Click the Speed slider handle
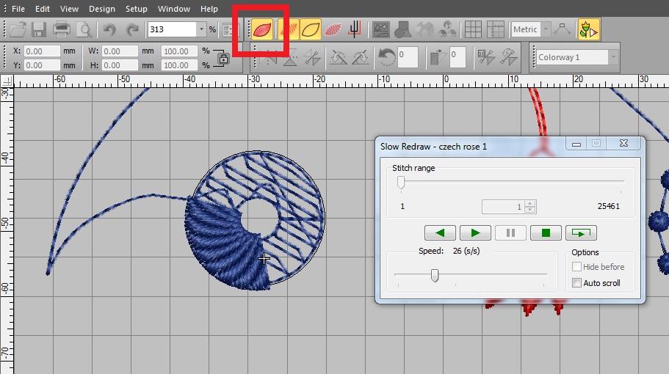 click(435, 275)
